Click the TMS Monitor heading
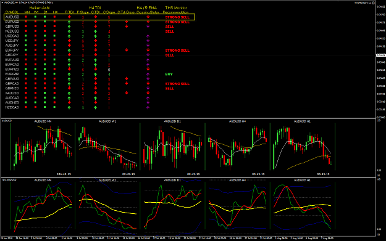The height and width of the screenshot is (241, 386). click(176, 8)
